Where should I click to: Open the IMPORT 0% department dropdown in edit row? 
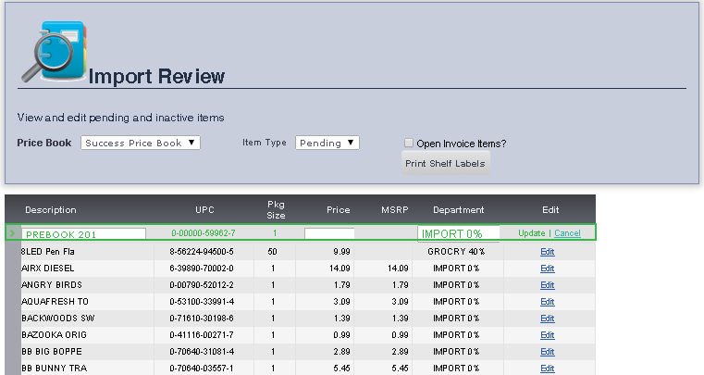pyautogui.click(x=459, y=233)
